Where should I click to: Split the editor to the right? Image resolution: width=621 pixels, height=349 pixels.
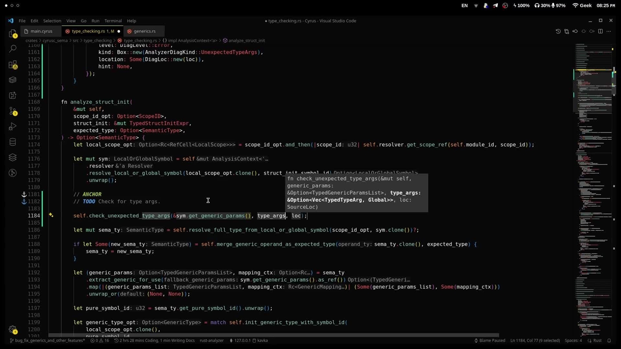tap(600, 31)
